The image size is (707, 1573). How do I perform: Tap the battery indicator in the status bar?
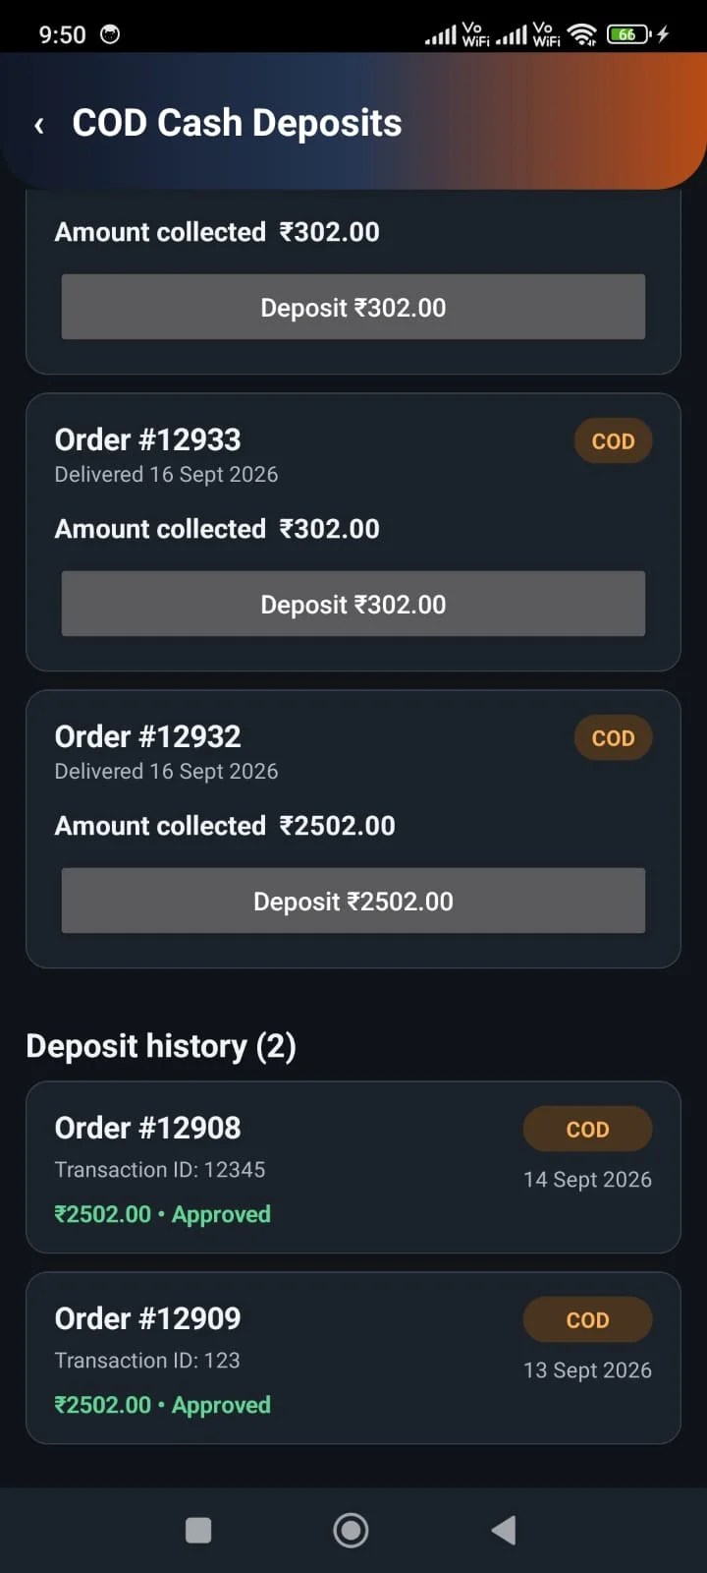[630, 34]
